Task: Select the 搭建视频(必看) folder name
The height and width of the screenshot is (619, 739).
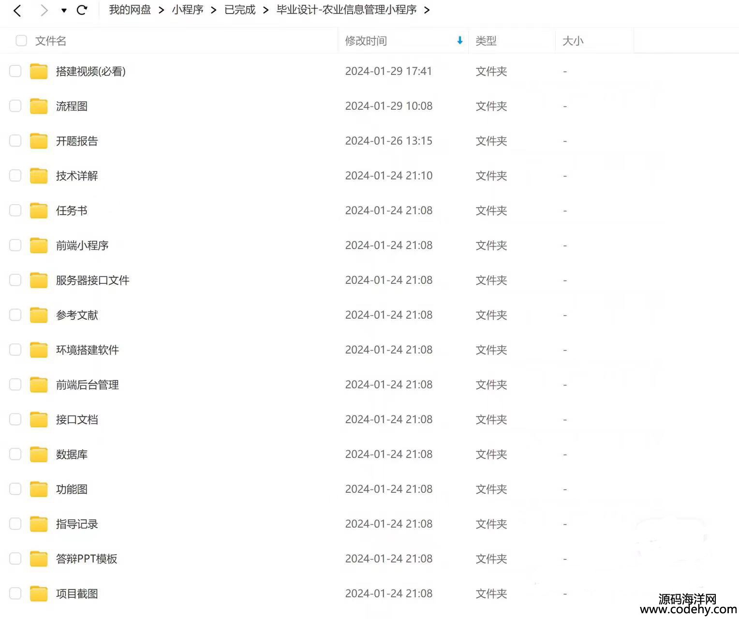Action: [x=91, y=71]
